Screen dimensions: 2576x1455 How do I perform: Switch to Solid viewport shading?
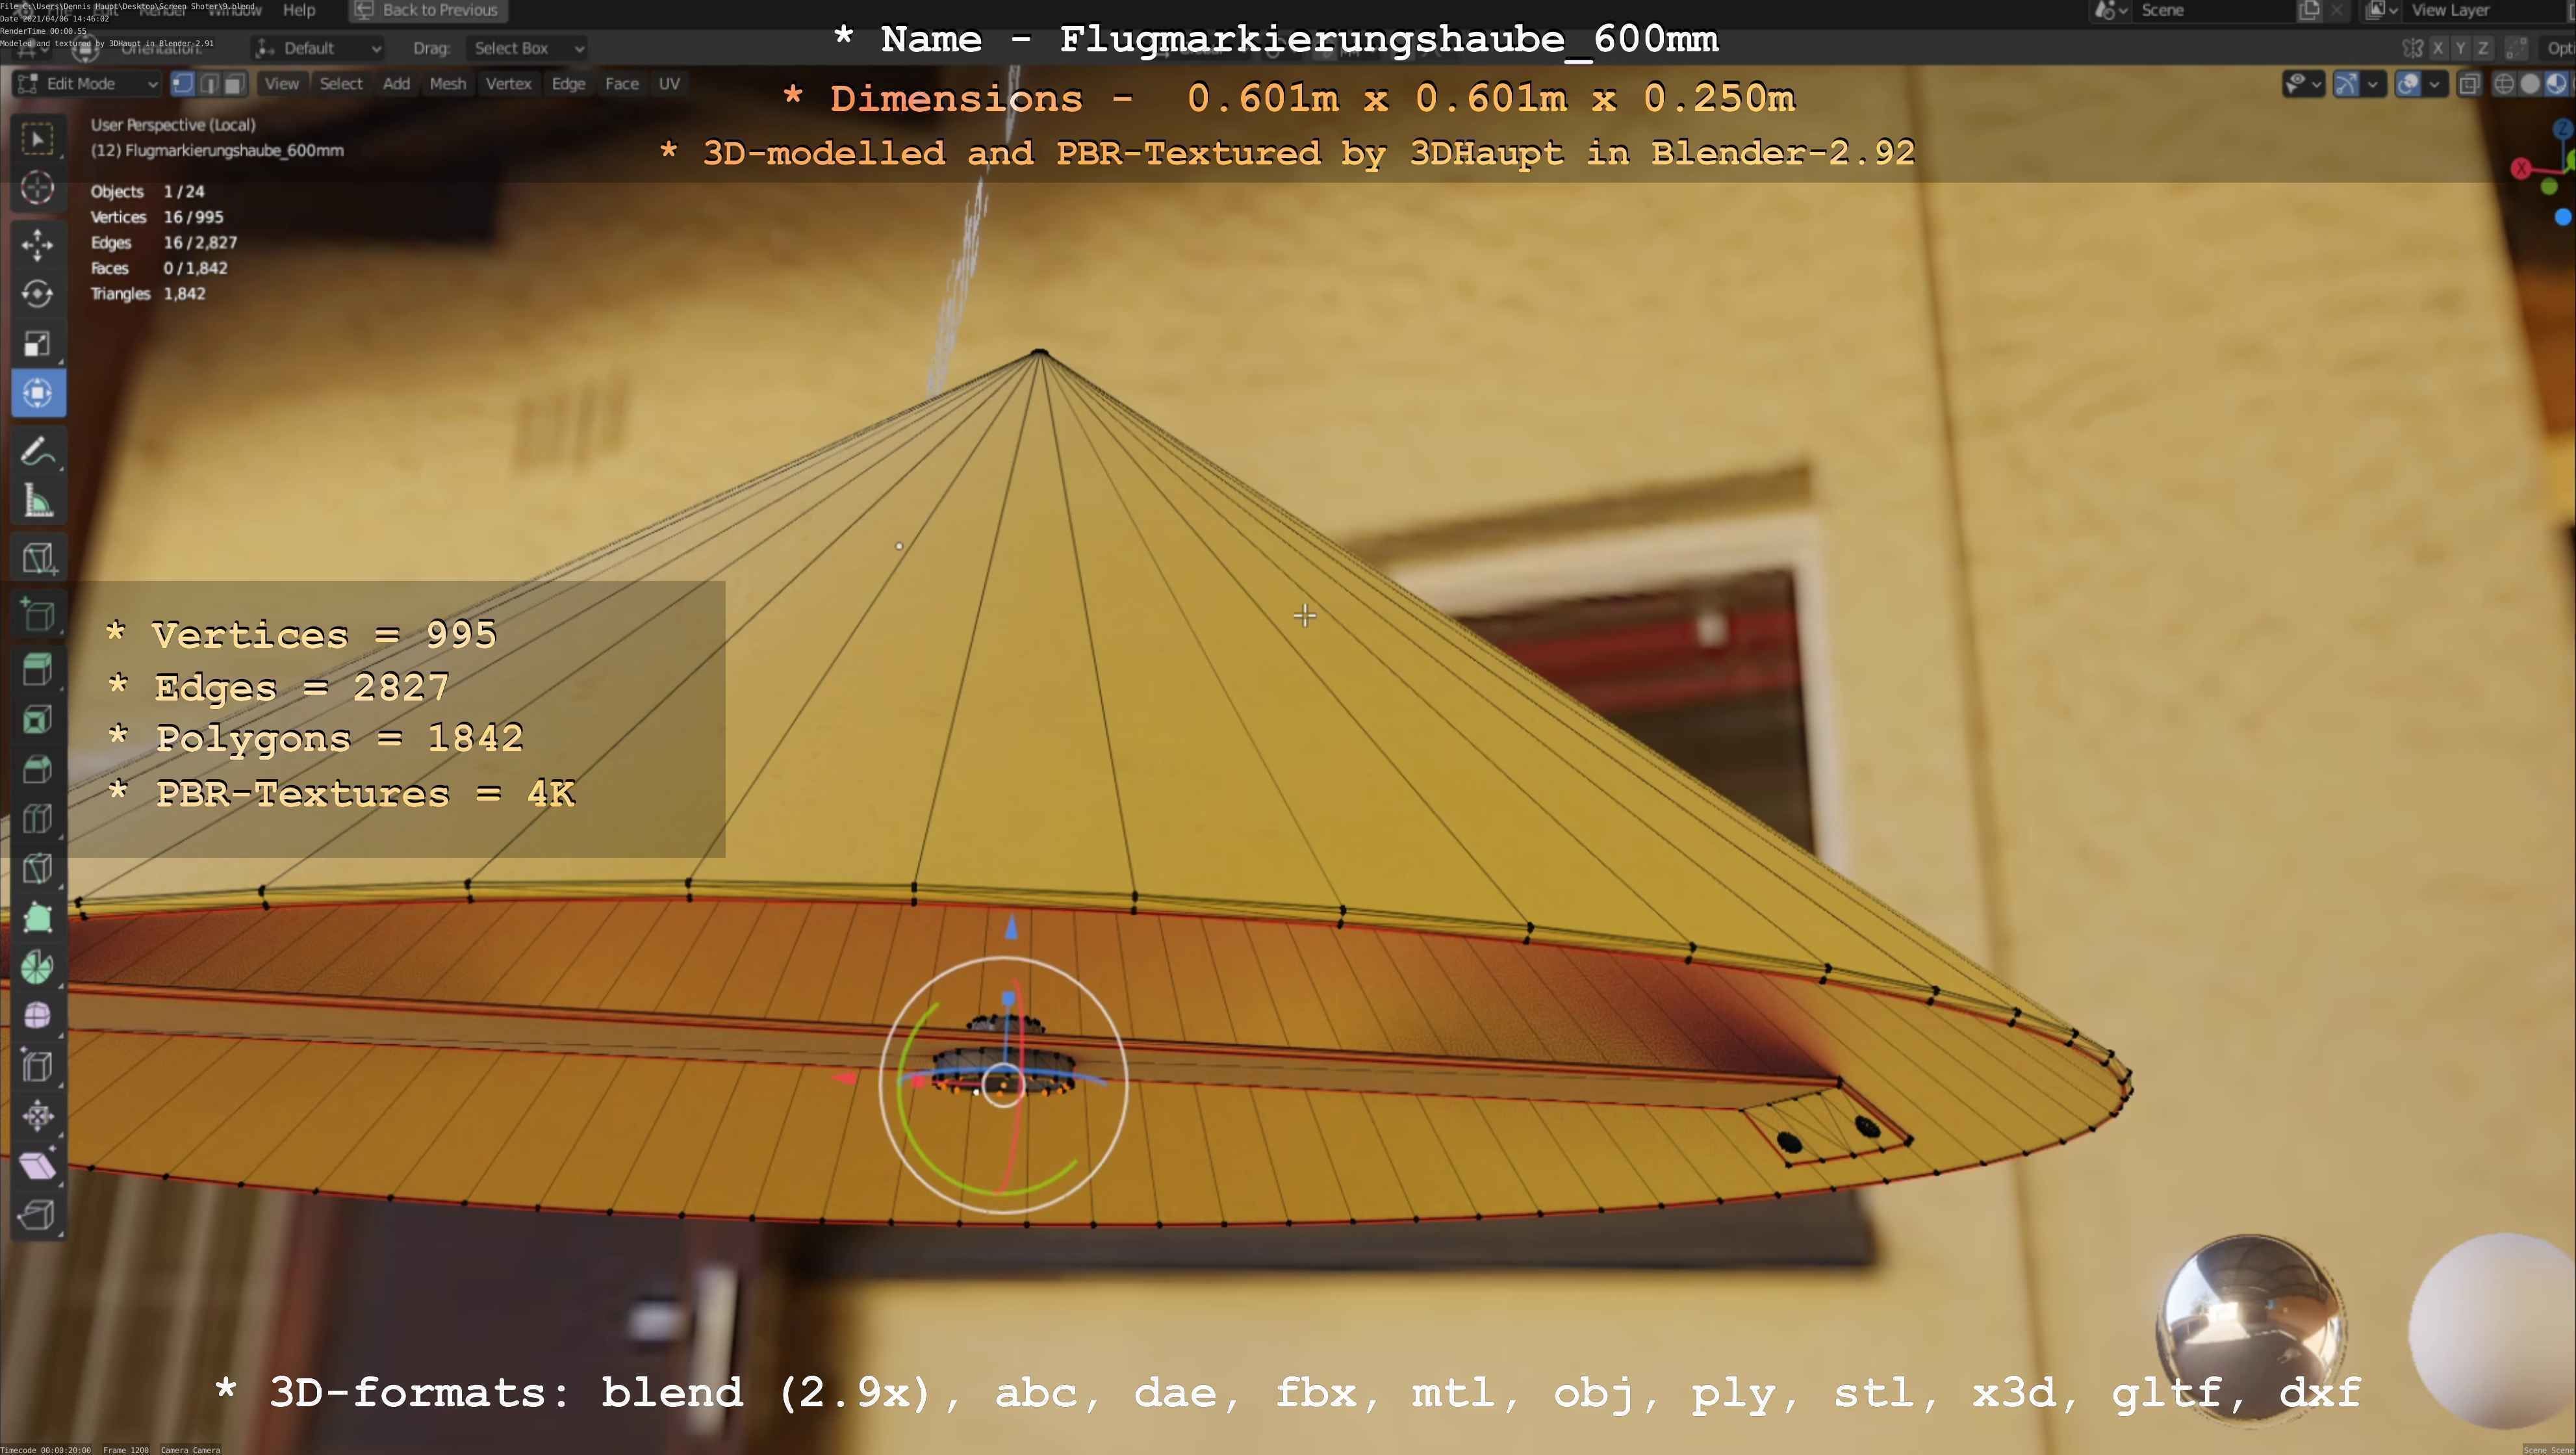2530,84
